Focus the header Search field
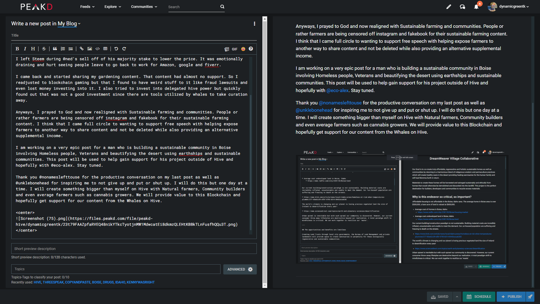The width and height of the screenshot is (540, 304). pyautogui.click(x=194, y=7)
